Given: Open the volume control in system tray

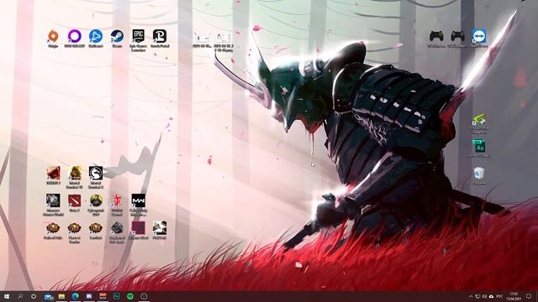Looking at the screenshot, I should coord(484,296).
